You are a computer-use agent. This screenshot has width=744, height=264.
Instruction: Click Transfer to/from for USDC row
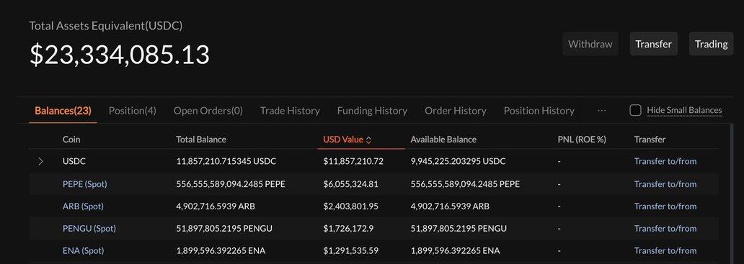coord(665,161)
